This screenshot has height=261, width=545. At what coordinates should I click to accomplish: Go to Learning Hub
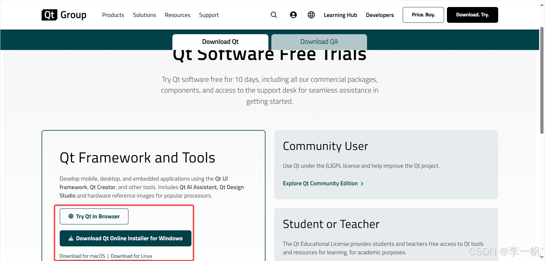coord(340,15)
